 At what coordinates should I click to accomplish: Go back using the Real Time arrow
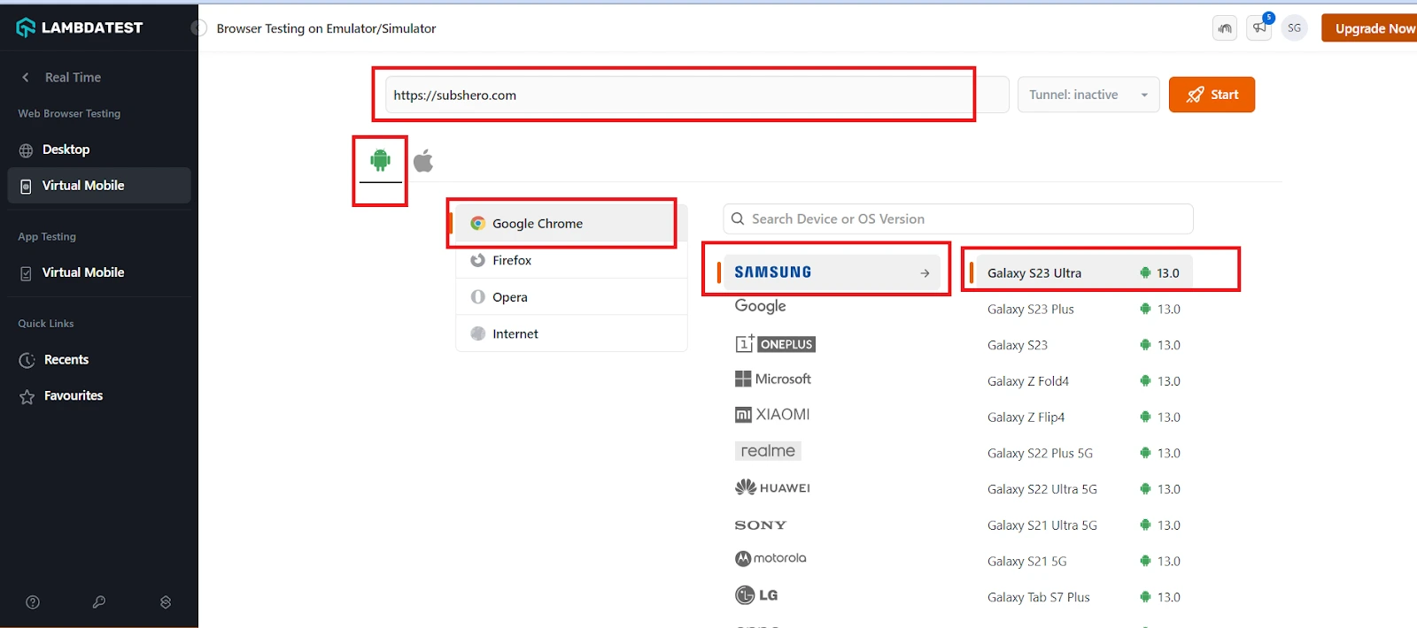pos(26,78)
